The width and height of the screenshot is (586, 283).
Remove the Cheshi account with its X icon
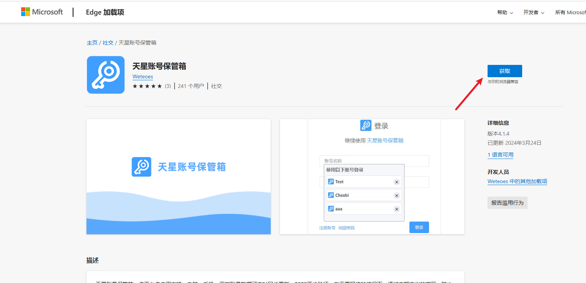tap(397, 195)
